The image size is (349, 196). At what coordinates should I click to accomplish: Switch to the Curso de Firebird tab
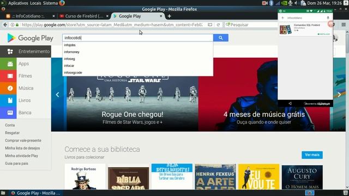pyautogui.click(x=84, y=16)
